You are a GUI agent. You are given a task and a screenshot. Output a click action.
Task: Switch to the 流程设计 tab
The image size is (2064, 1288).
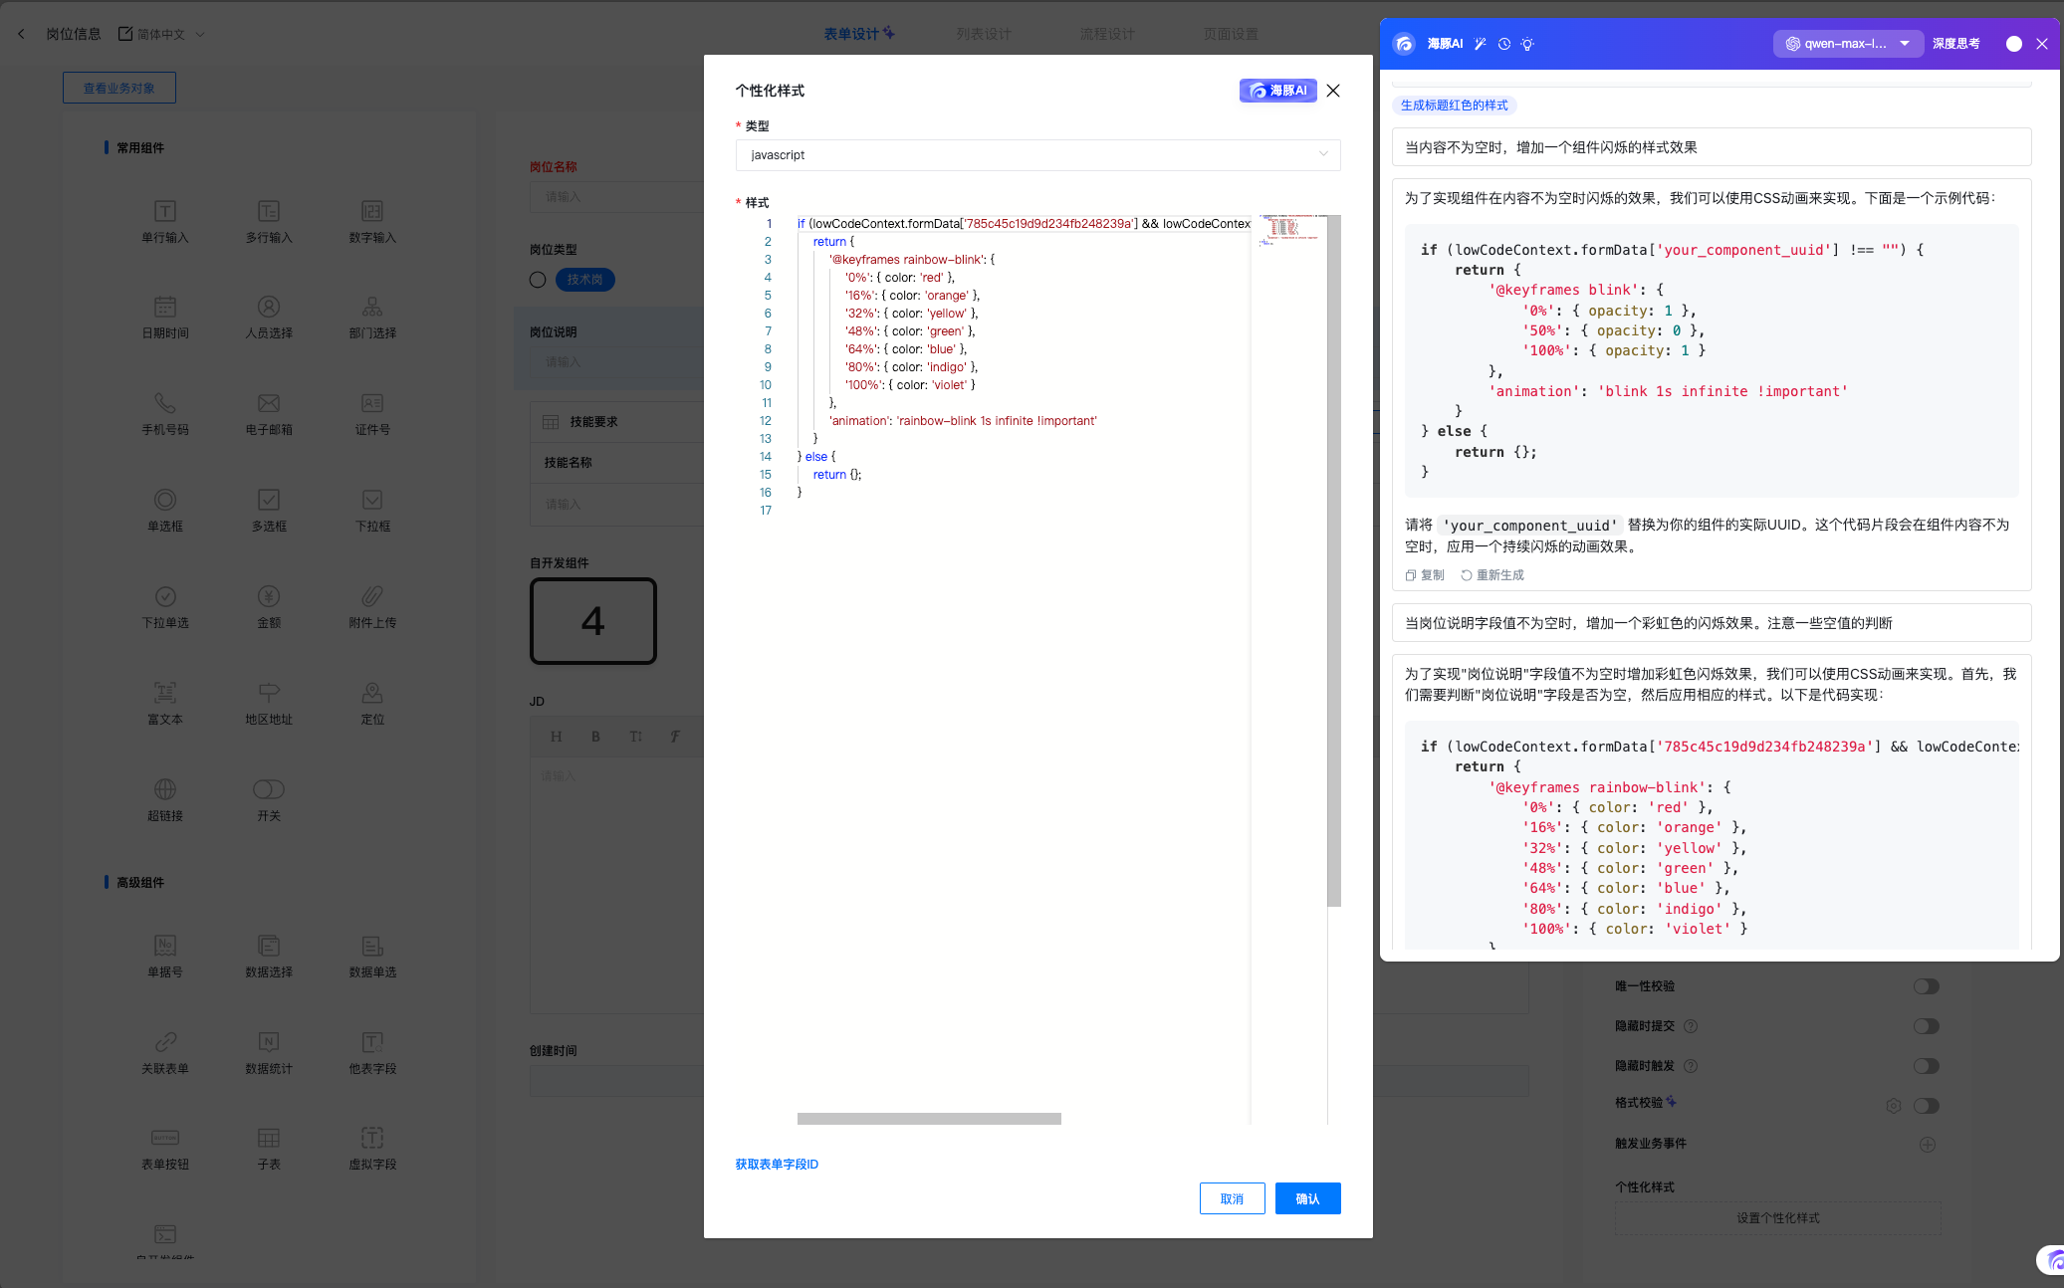(x=1106, y=34)
